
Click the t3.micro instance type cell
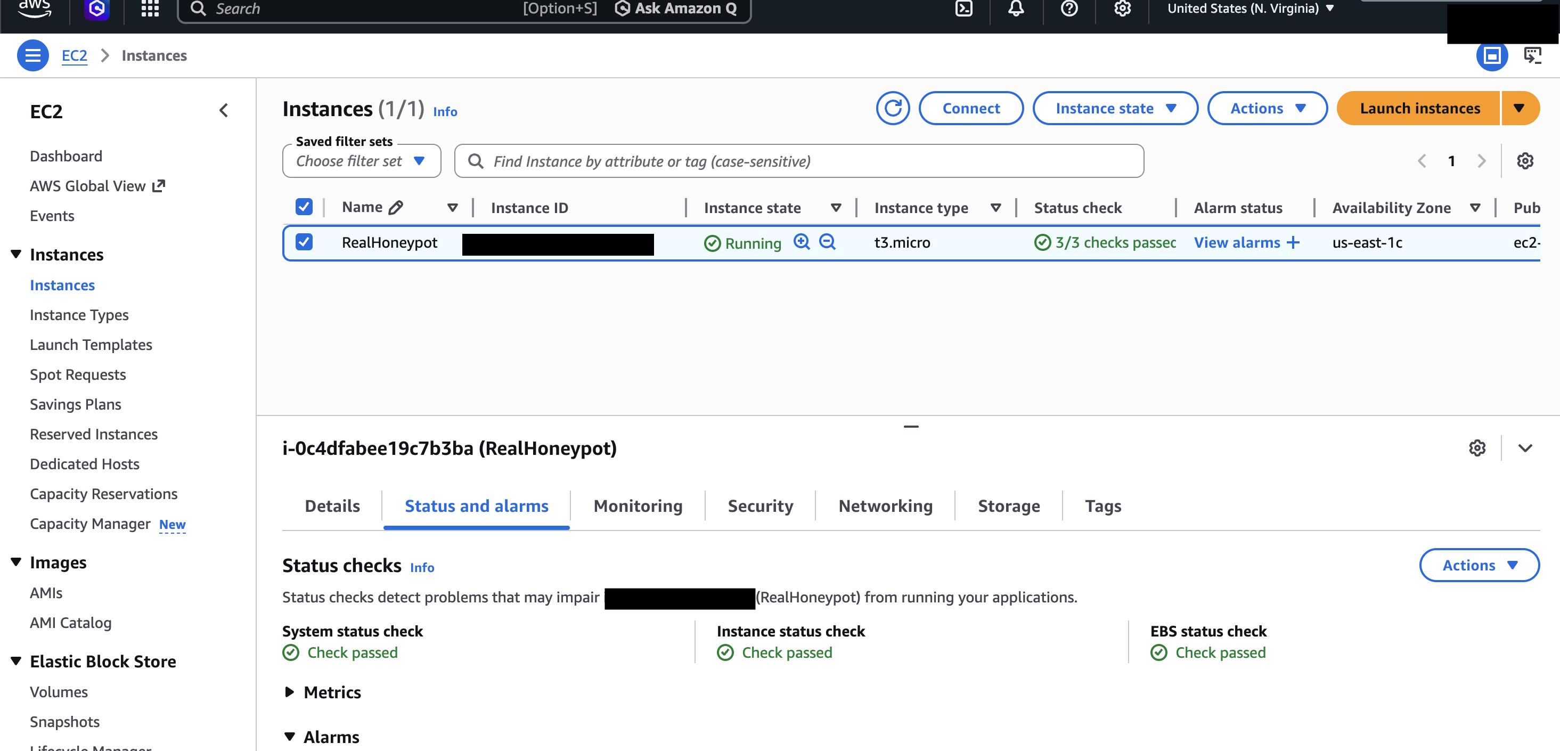(902, 242)
